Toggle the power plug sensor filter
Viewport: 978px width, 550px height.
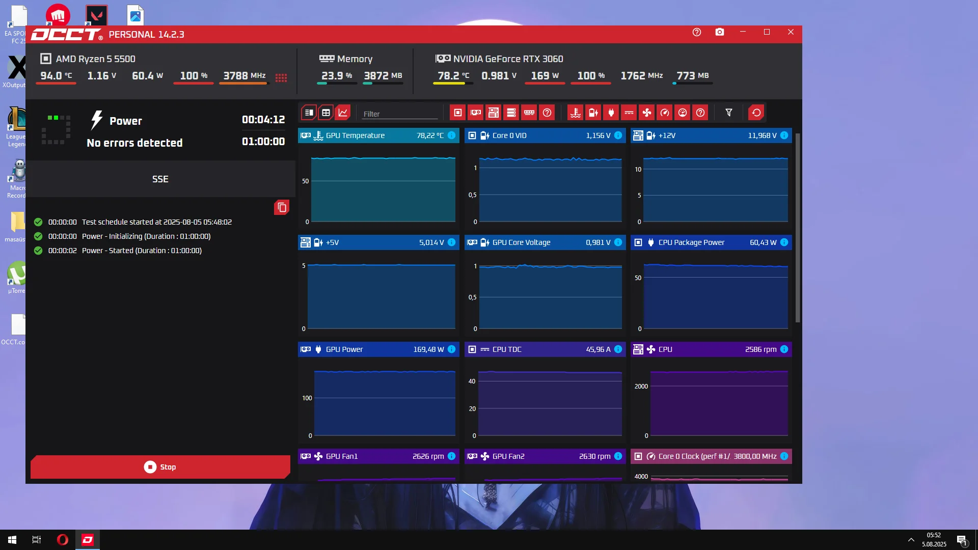point(611,113)
